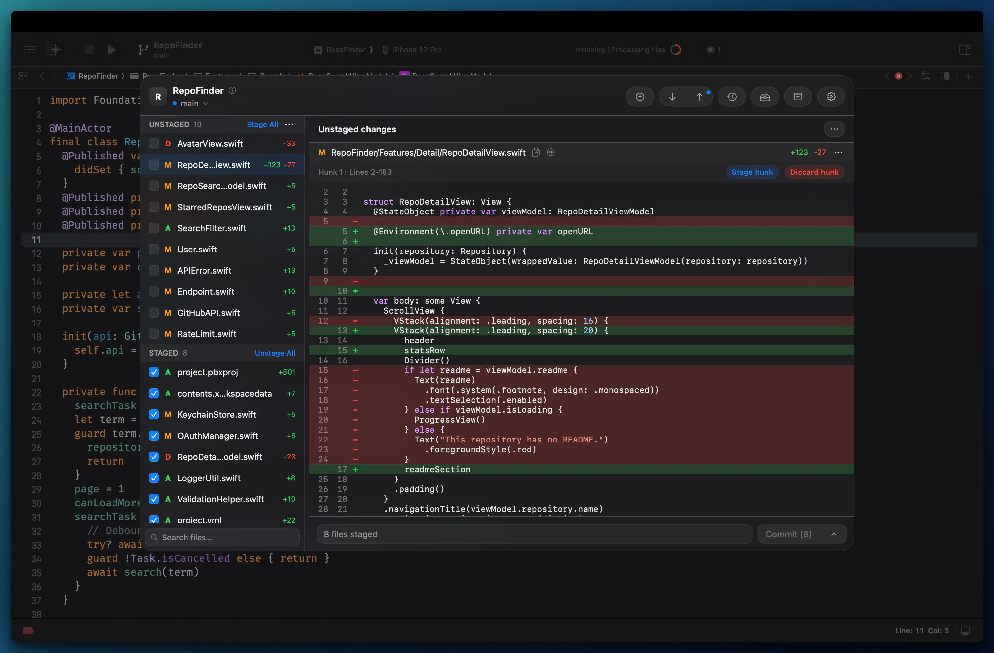The image size is (994, 653).
Task: Focus the Search files field
Action: click(222, 537)
